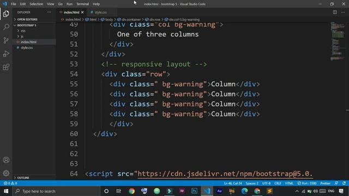This screenshot has width=349, height=196.
Task: Open the Edit menu
Action: tap(23, 4)
